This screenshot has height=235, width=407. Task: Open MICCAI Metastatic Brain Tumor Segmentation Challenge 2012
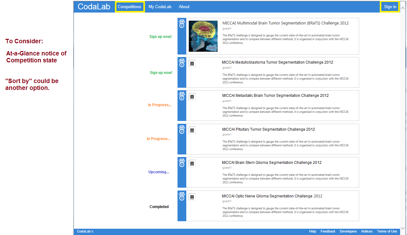[x=276, y=96]
